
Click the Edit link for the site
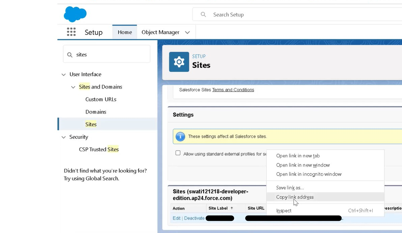point(176,218)
